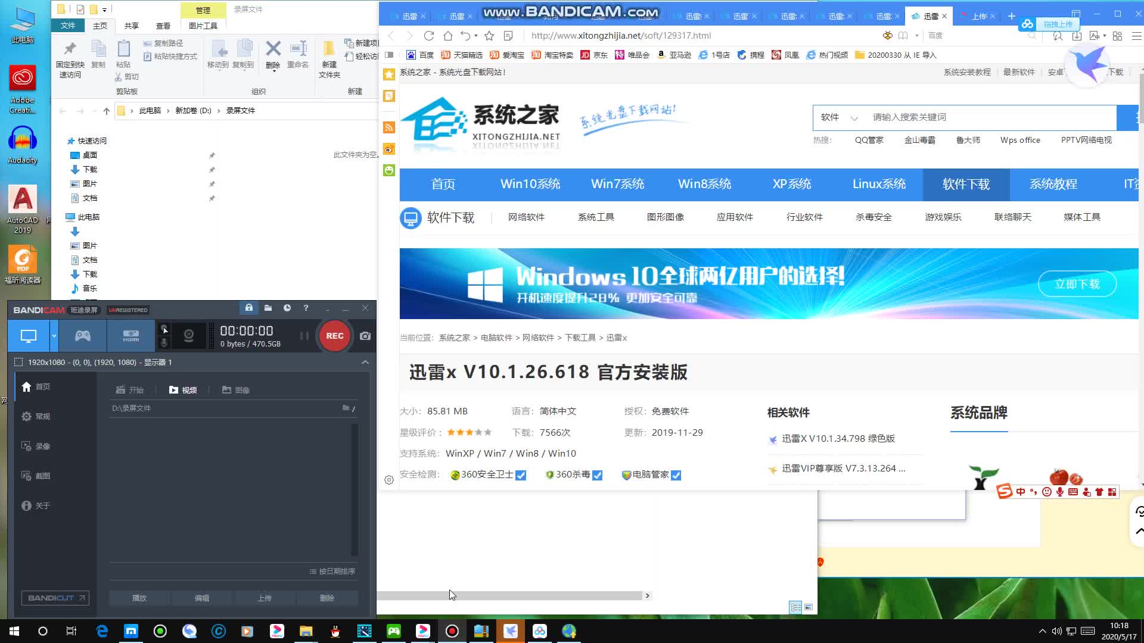Toggle 电脑管家 check mark

point(676,475)
